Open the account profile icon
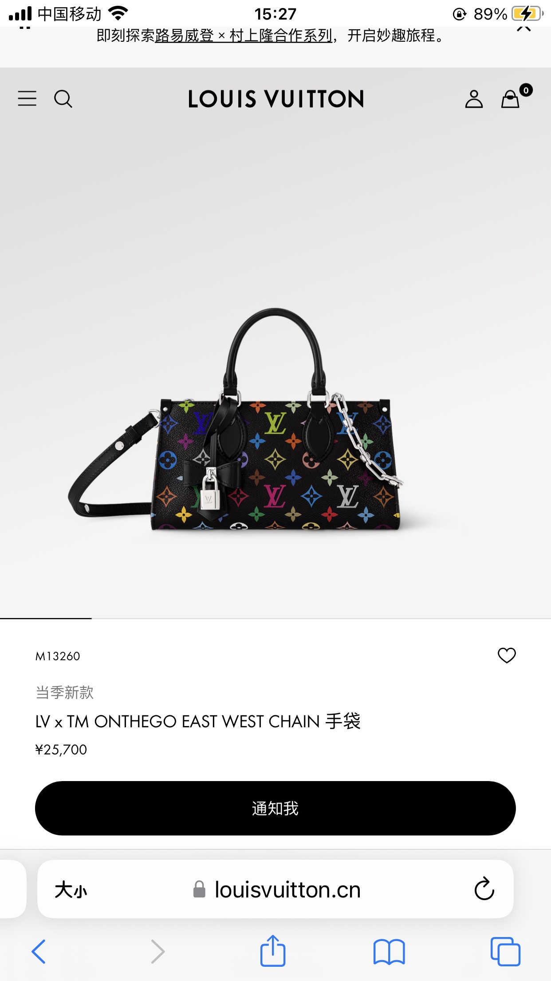551x981 pixels. [x=474, y=99]
